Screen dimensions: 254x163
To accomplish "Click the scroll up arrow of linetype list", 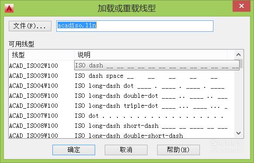I will click(x=238, y=55).
